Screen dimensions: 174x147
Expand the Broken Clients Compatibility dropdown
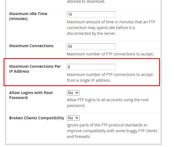coord(73,118)
